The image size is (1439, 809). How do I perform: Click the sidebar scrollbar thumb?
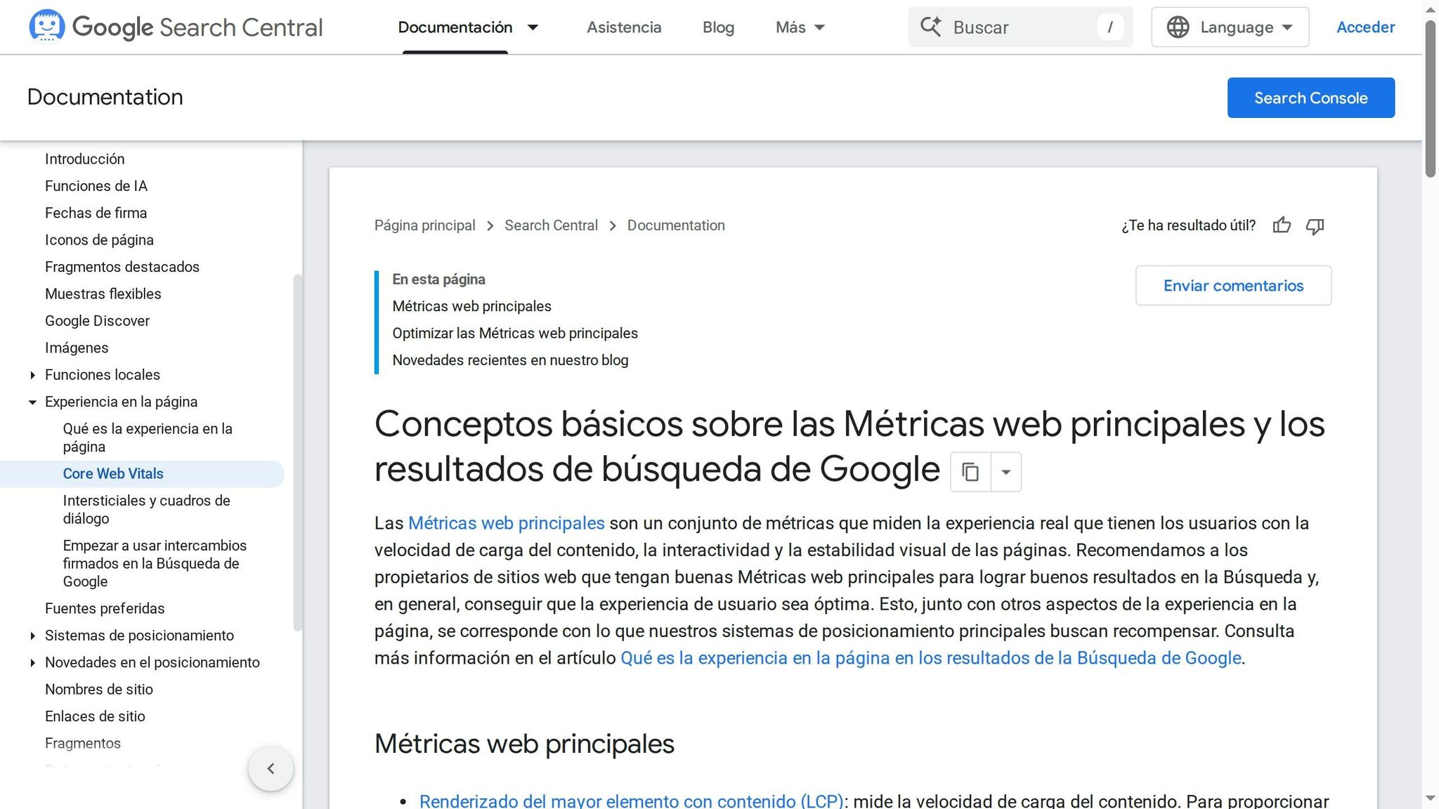pos(297,453)
